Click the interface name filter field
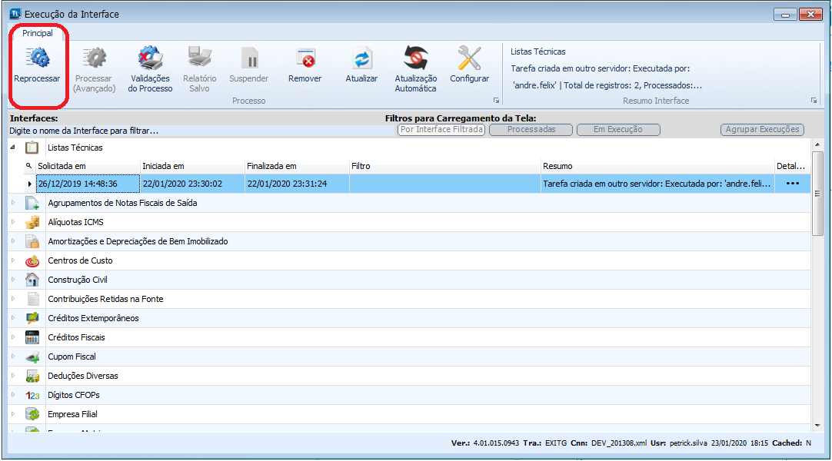This screenshot has height=461, width=832. pos(192,131)
